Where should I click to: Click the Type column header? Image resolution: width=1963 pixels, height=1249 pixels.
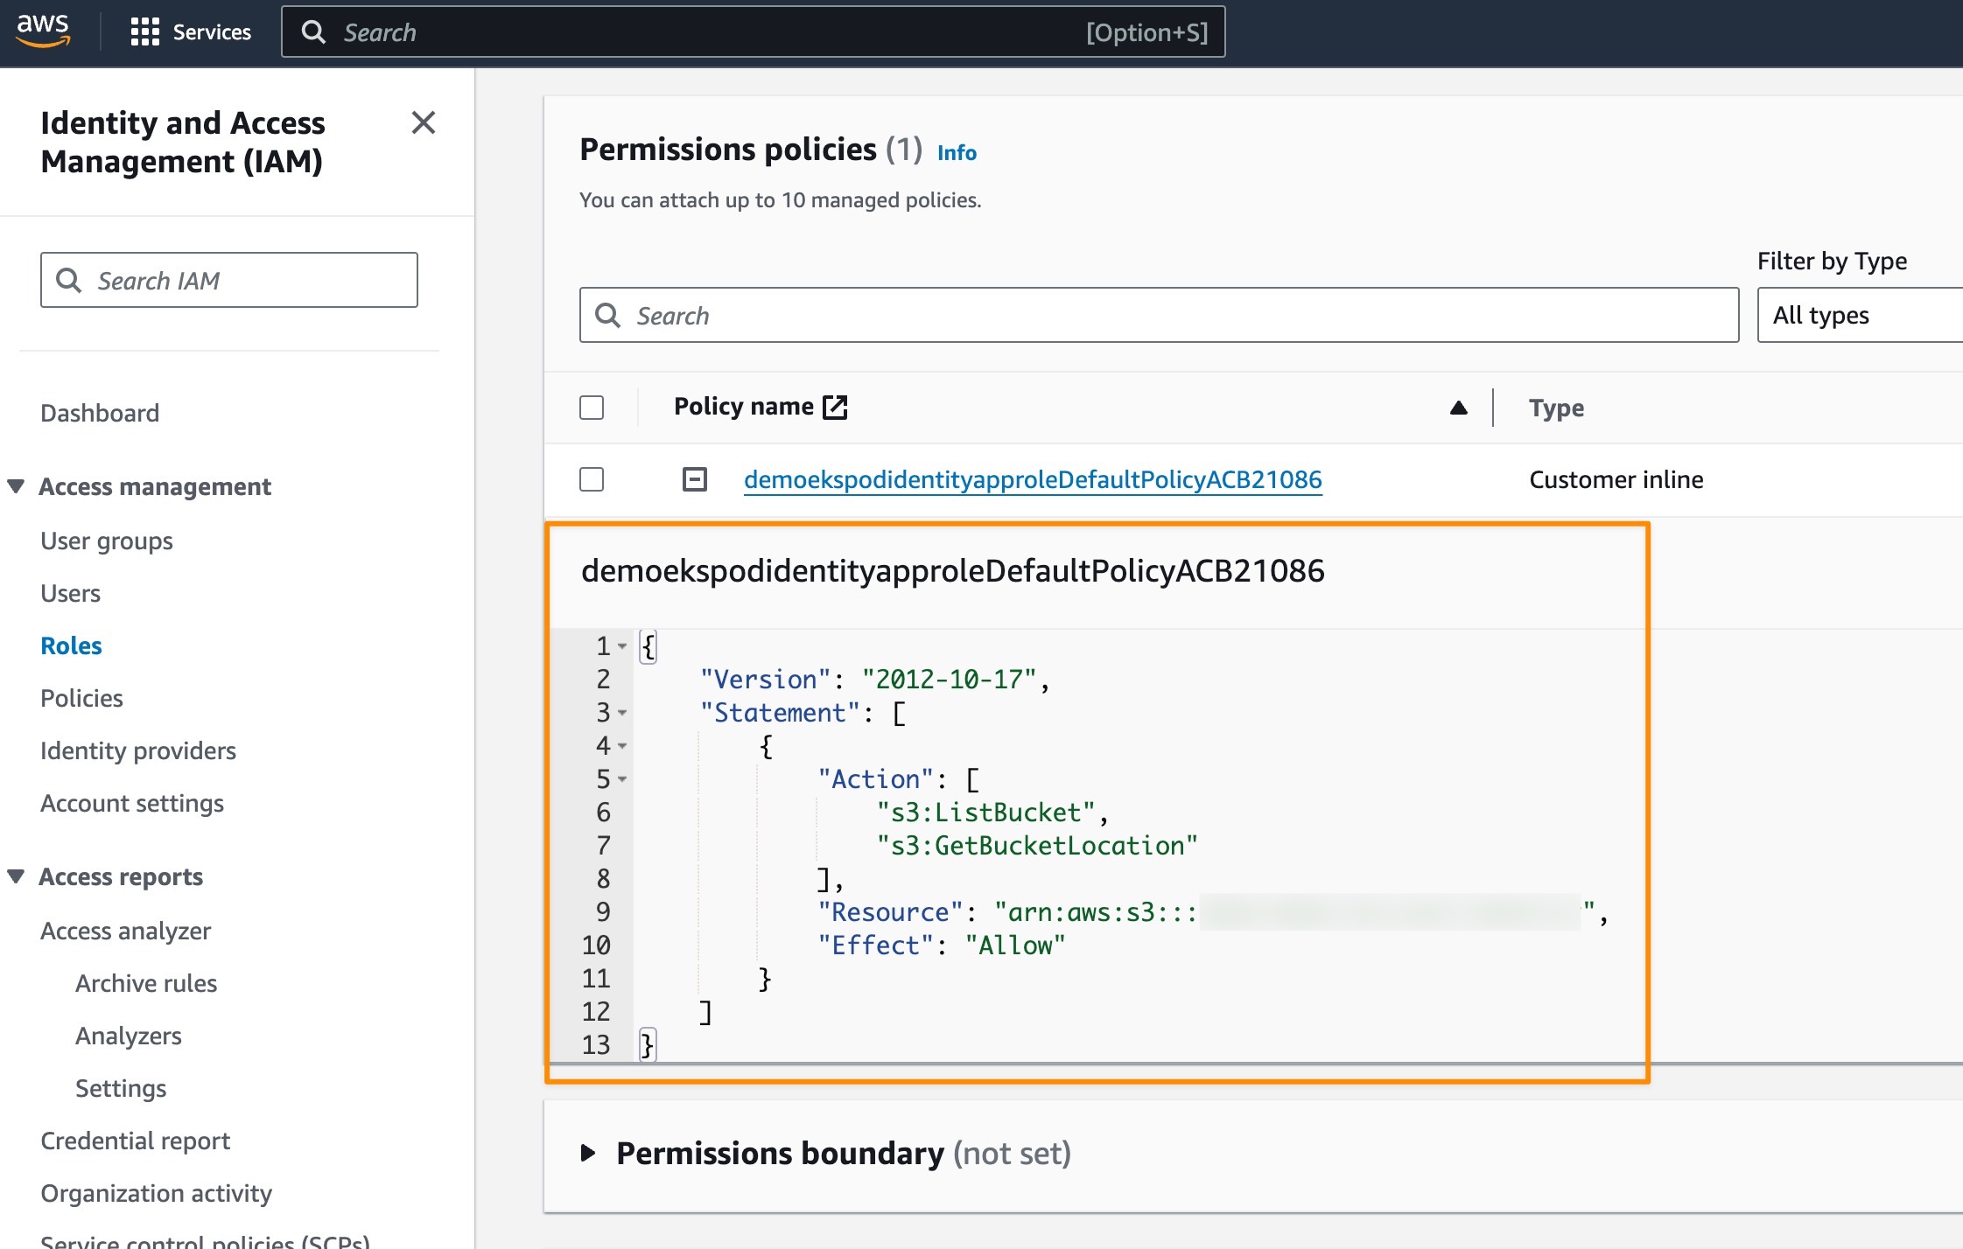coord(1556,408)
